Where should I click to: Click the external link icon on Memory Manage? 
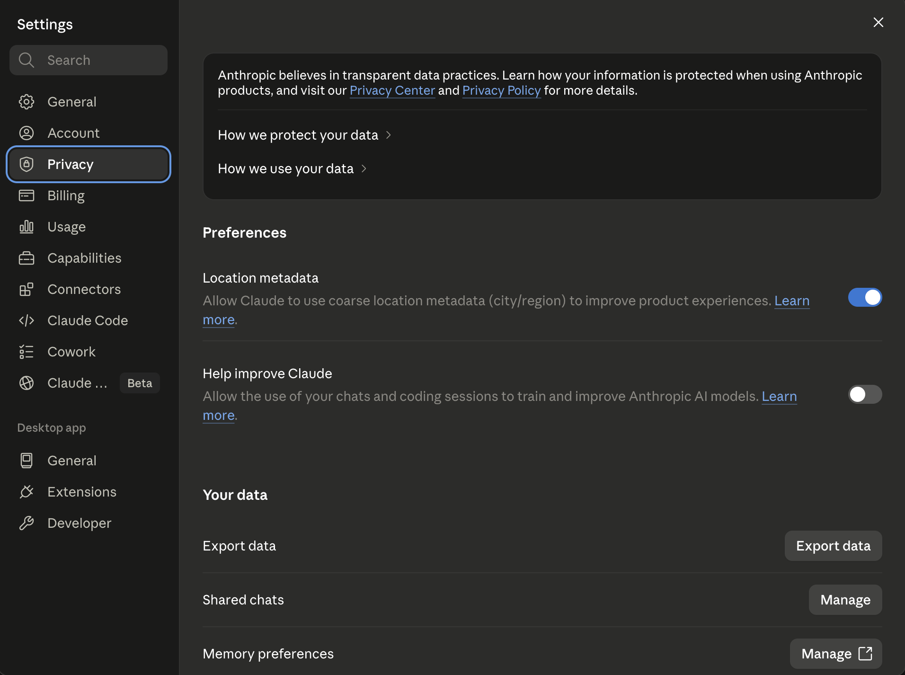[x=865, y=653]
